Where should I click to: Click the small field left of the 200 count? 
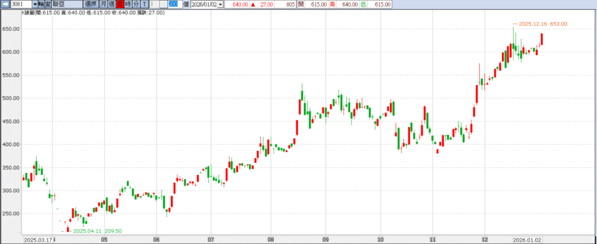(163, 4)
